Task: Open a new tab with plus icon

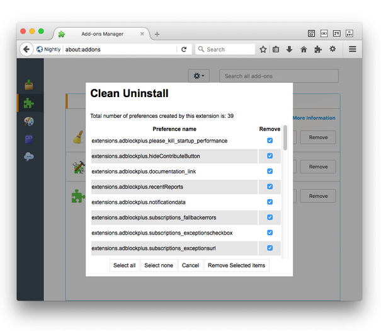Action: [157, 34]
